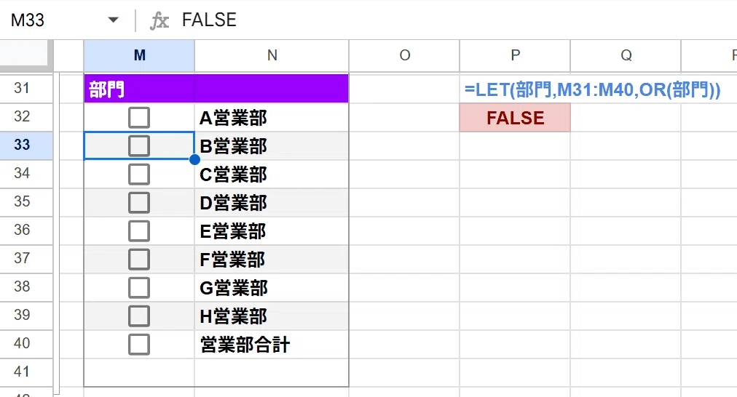Image resolution: width=737 pixels, height=397 pixels.
Task: Click the fx formula icon
Action: point(159,20)
